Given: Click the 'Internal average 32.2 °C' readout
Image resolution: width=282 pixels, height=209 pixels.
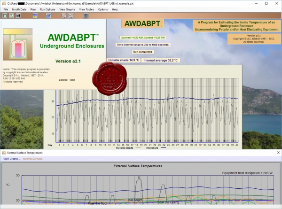Looking at the screenshot, I should tap(160, 61).
